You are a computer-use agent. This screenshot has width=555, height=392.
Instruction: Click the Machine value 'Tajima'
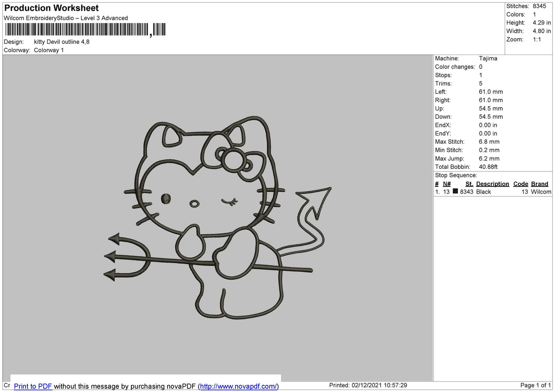click(x=488, y=58)
